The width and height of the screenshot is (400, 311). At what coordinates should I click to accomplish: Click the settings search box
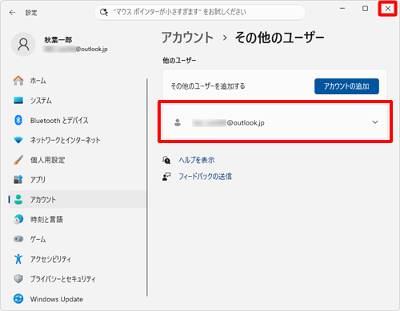click(200, 12)
